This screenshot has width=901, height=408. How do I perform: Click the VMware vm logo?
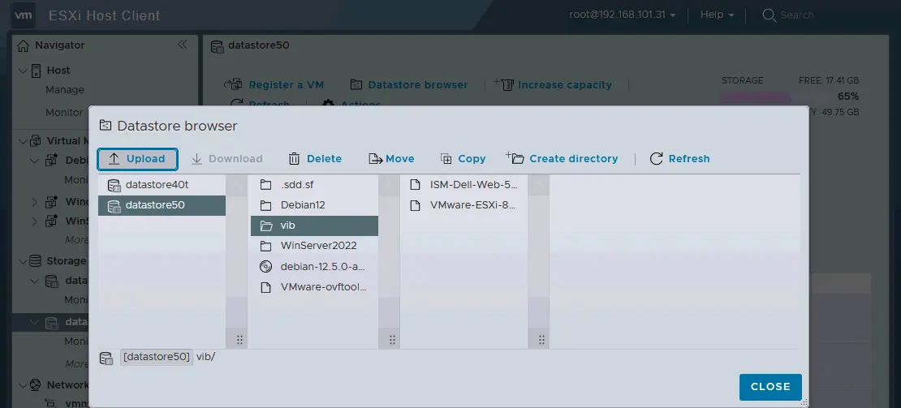[x=23, y=15]
